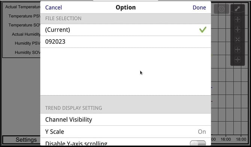Viewport: 251px width, 147px height.
Task: Select the Humidity PSV legend entry
Action: click(27, 43)
